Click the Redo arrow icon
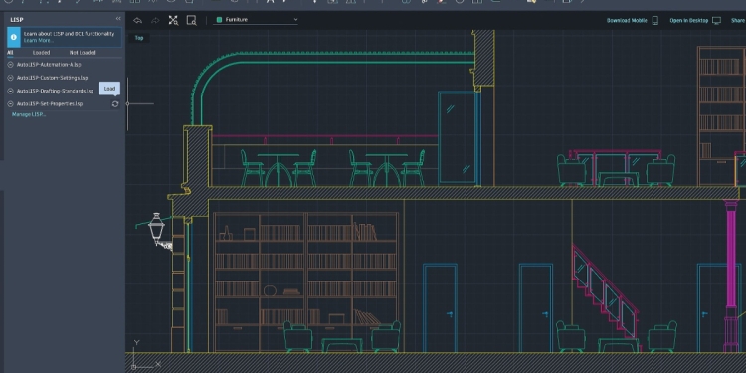The width and height of the screenshot is (746, 373). (155, 20)
